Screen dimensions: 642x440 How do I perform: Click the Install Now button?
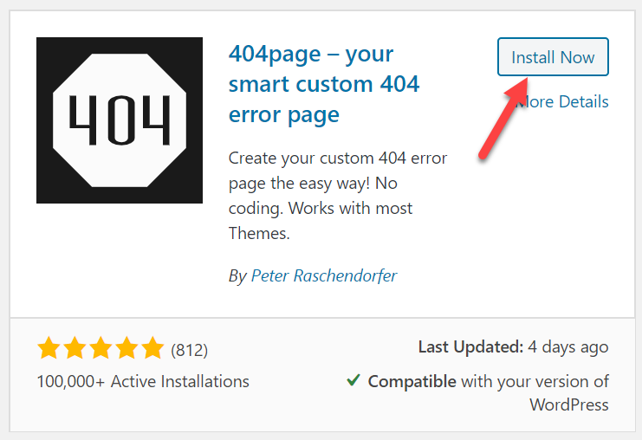(553, 57)
